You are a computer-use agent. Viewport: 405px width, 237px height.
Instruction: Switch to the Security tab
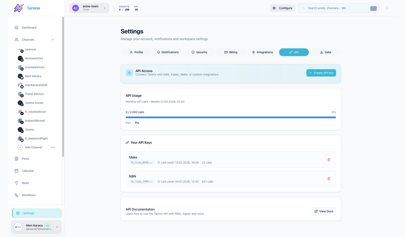tap(199, 52)
